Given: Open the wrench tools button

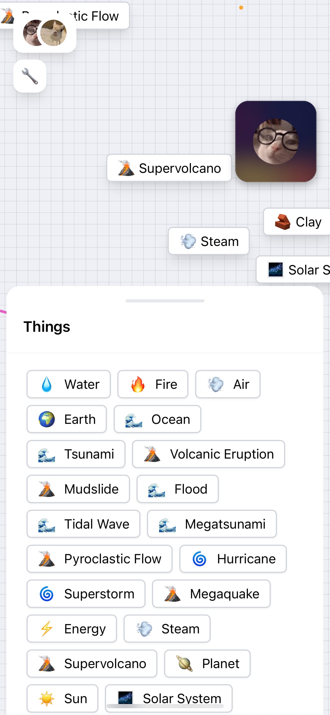Looking at the screenshot, I should [30, 76].
